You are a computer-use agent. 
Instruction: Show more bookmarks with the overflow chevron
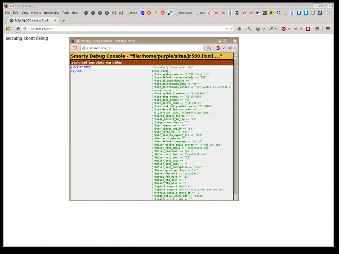330,13
